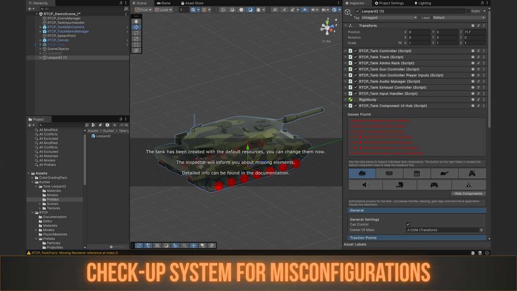Open RTCP_Tank Controller more-options menu
517x291 pixels.
483,51
